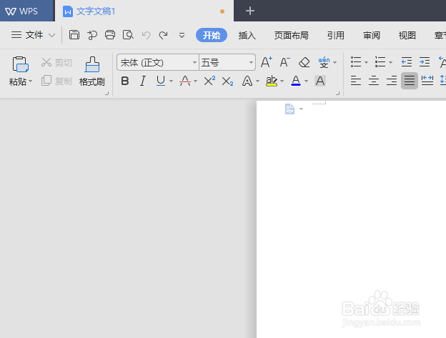Select the Format Painter (格式刷)
This screenshot has width=446, height=338.
click(92, 71)
